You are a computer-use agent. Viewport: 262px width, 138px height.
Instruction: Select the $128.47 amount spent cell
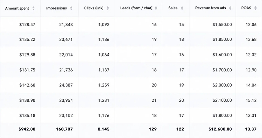27,25
